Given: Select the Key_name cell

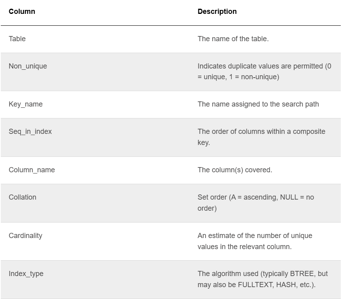Looking at the screenshot, I should 26,104.
